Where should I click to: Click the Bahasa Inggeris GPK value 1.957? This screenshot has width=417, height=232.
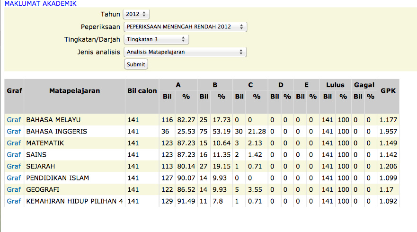[388, 131]
